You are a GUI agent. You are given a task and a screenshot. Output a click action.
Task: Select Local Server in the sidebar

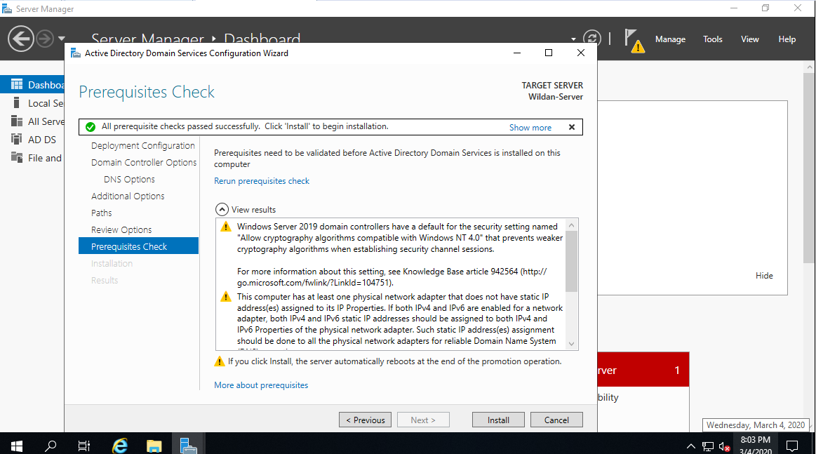pos(32,103)
